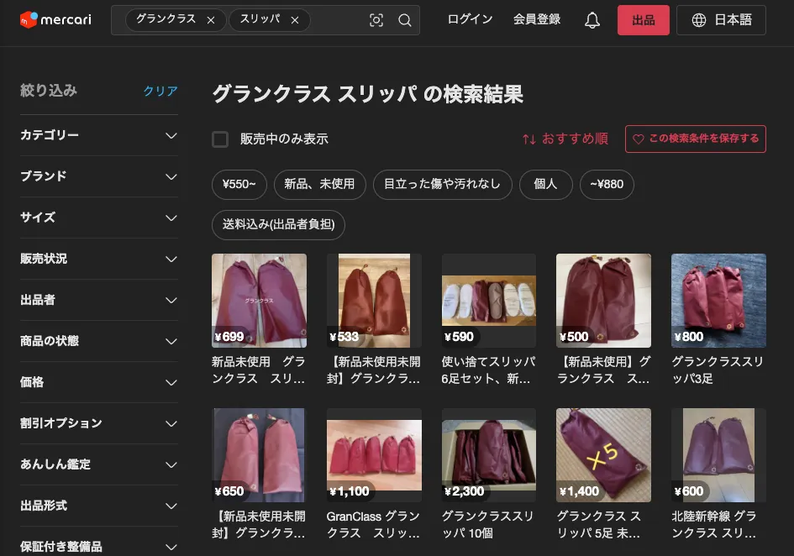Toggle 販売中のみ表示 checkbox
The width and height of the screenshot is (794, 556).
(x=220, y=139)
